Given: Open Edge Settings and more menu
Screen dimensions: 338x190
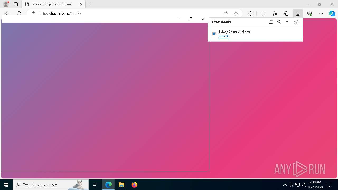Looking at the screenshot, I should click(x=321, y=13).
